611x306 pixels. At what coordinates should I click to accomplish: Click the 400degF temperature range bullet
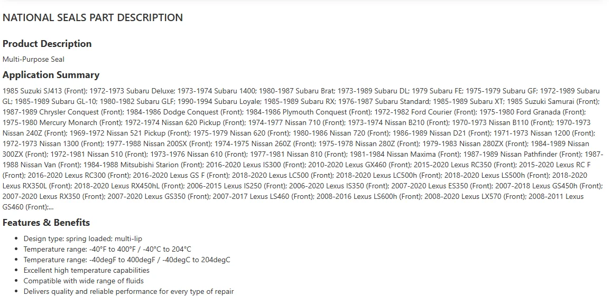[127, 260]
